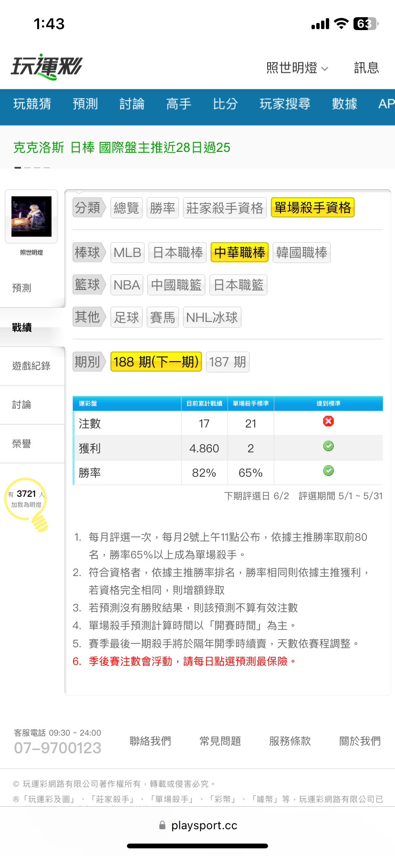Click green check icon in 勝率 row
The height and width of the screenshot is (856, 395).
328,471
